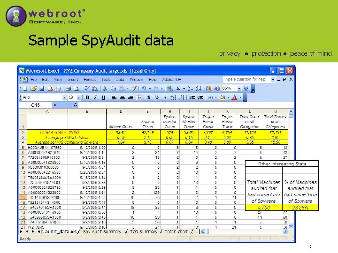Expand the AutoSum dropdown arrow
Viewport: 338px width, 253px height.
184,89
